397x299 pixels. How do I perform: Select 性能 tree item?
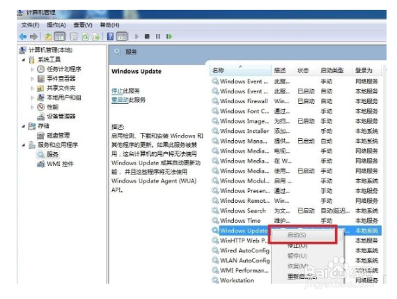coord(52,107)
